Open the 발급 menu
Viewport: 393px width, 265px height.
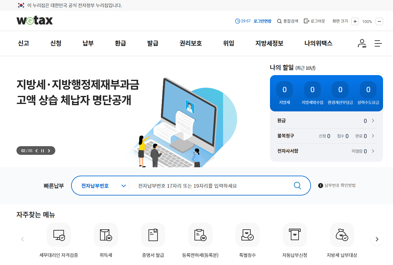[153, 43]
